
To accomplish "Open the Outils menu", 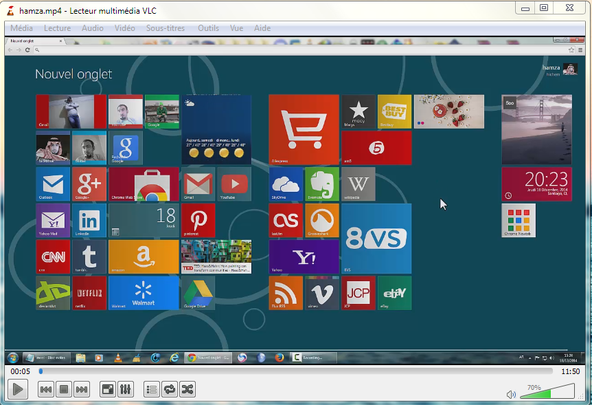I will click(x=208, y=28).
